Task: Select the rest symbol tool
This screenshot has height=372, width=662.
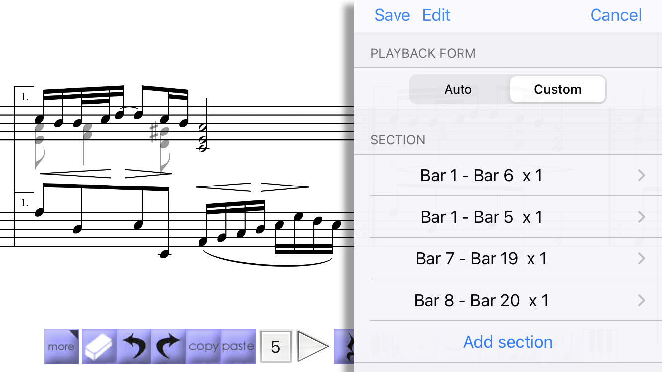Action: [x=344, y=347]
